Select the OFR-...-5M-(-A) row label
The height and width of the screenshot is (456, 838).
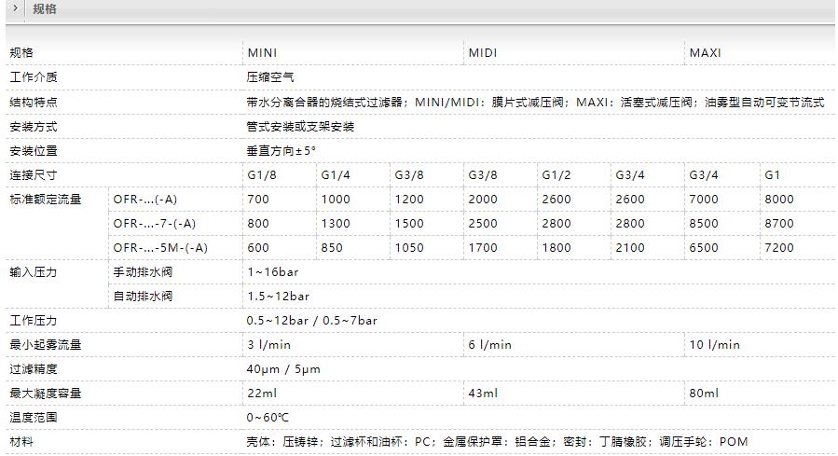click(x=160, y=248)
